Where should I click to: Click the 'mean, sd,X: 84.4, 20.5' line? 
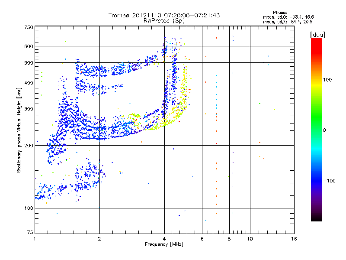(288, 22)
